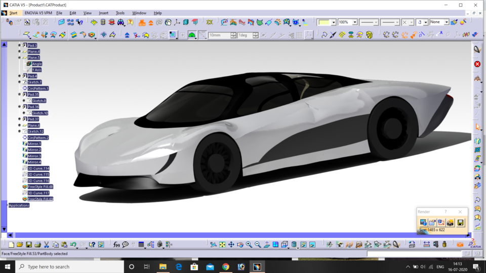Click the Windows taskbar search box
Viewport: 486px width, 273px height.
coord(70,266)
